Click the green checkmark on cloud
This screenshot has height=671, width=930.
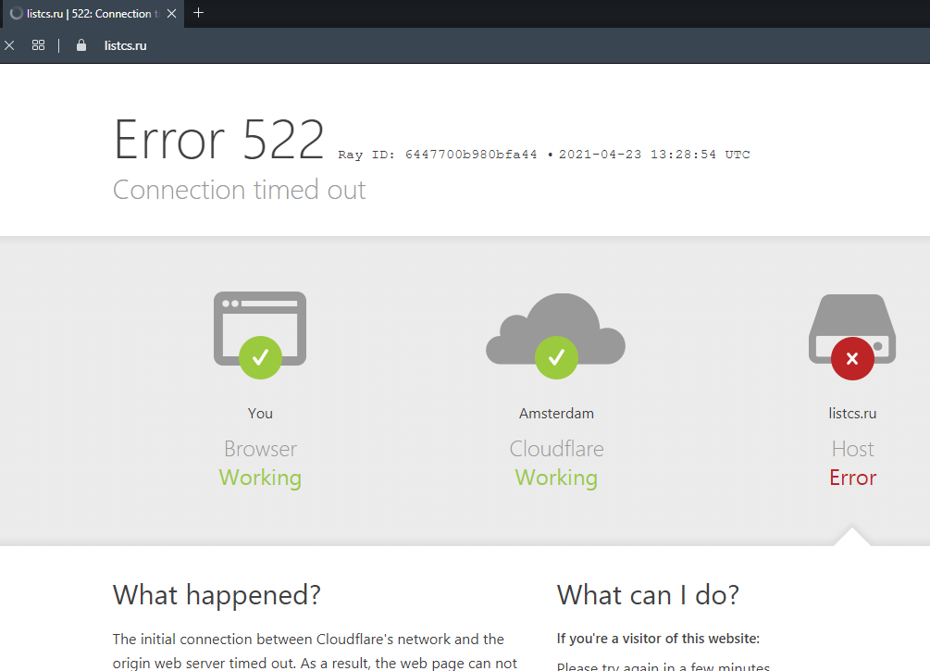pos(556,358)
